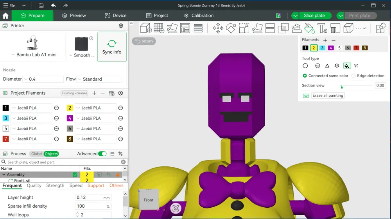
Task: Switch Process scope to Global
Action: click(36, 154)
